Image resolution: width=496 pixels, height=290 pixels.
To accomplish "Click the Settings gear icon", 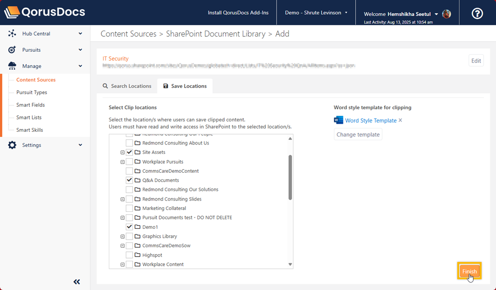I will pyautogui.click(x=12, y=145).
